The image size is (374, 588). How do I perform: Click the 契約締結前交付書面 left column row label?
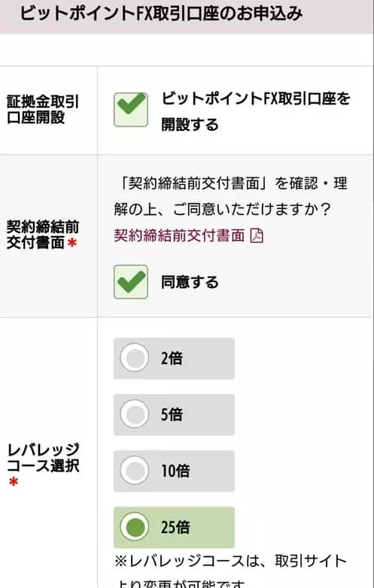point(42,235)
